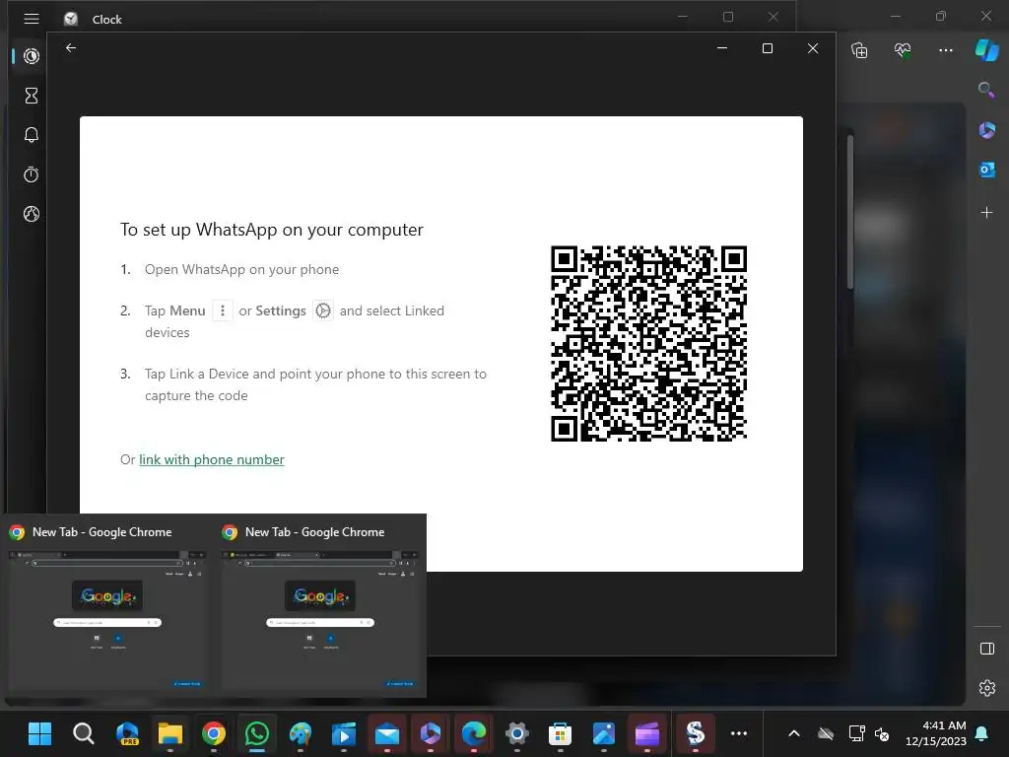Screen dimensions: 1009x757
Task: Open Mail app from the taskbar
Action: click(386, 733)
